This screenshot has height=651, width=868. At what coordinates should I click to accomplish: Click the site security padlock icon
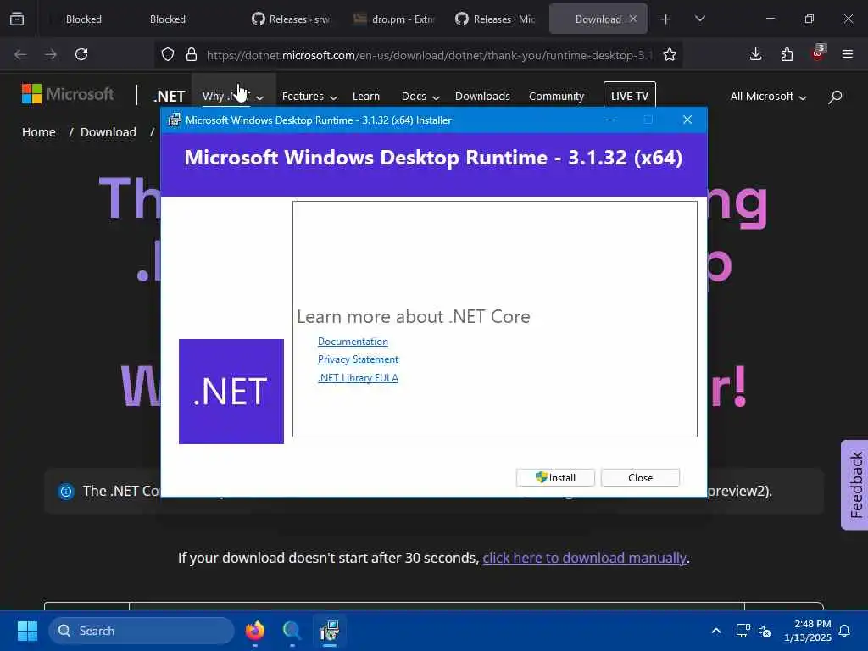(x=192, y=54)
